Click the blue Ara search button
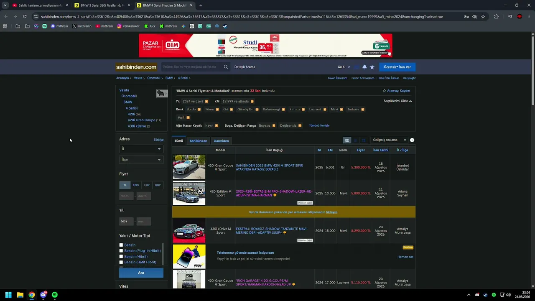 click(141, 273)
